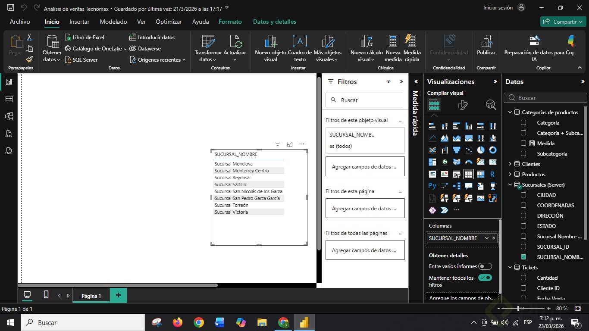
Task: Expand the Clientes table in Datos
Action: tap(510, 164)
